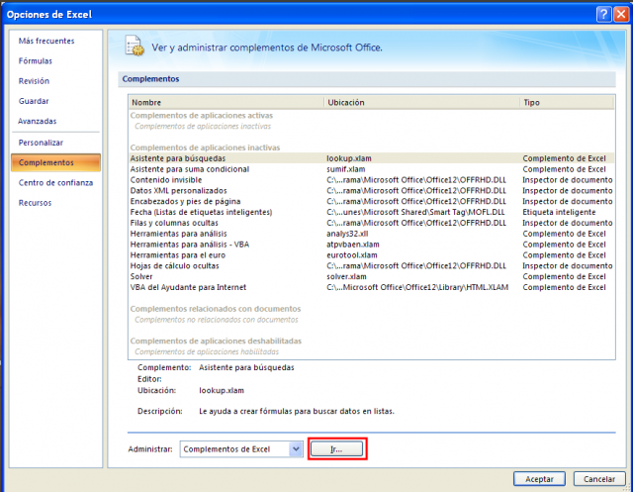Open the Personalizar category

click(41, 143)
